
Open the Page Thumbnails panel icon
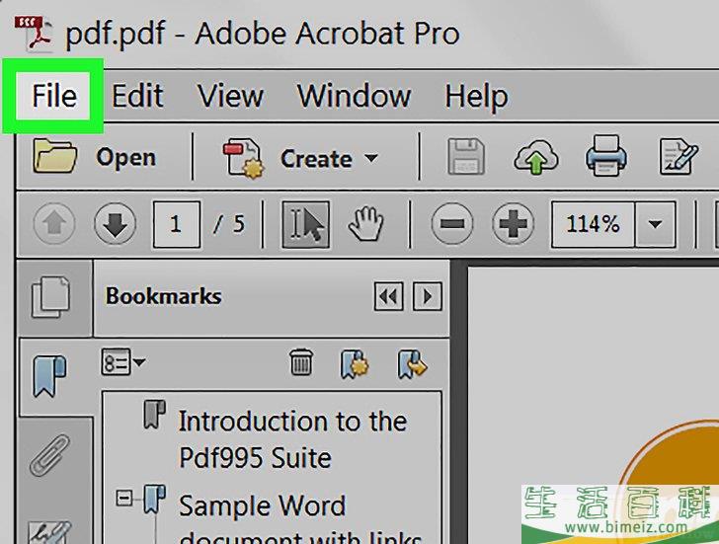(x=50, y=296)
